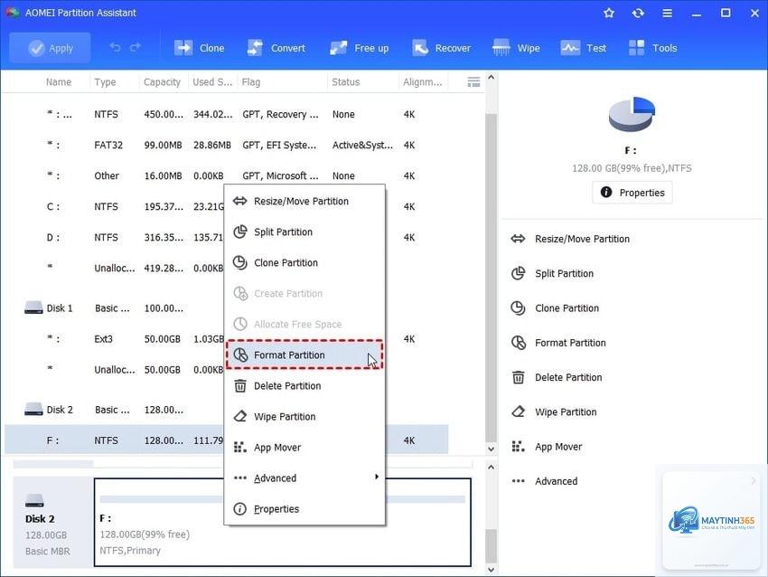768x577 pixels.
Task: Choose Delete Partition in context menu
Action: pos(304,386)
